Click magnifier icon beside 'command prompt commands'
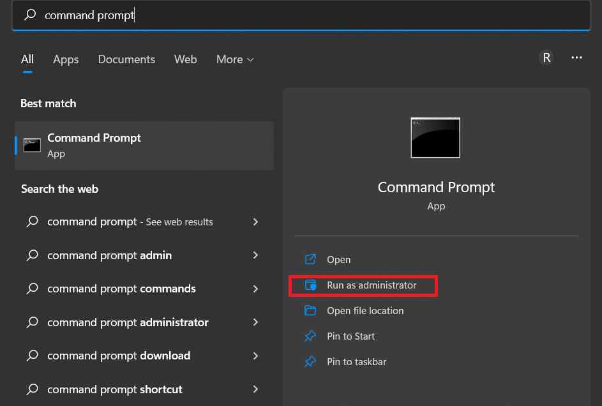 [x=33, y=289]
